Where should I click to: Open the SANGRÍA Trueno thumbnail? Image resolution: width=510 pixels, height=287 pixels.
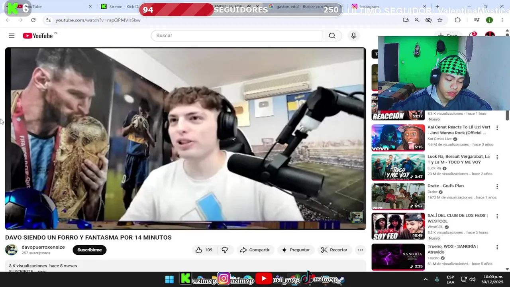point(398,257)
